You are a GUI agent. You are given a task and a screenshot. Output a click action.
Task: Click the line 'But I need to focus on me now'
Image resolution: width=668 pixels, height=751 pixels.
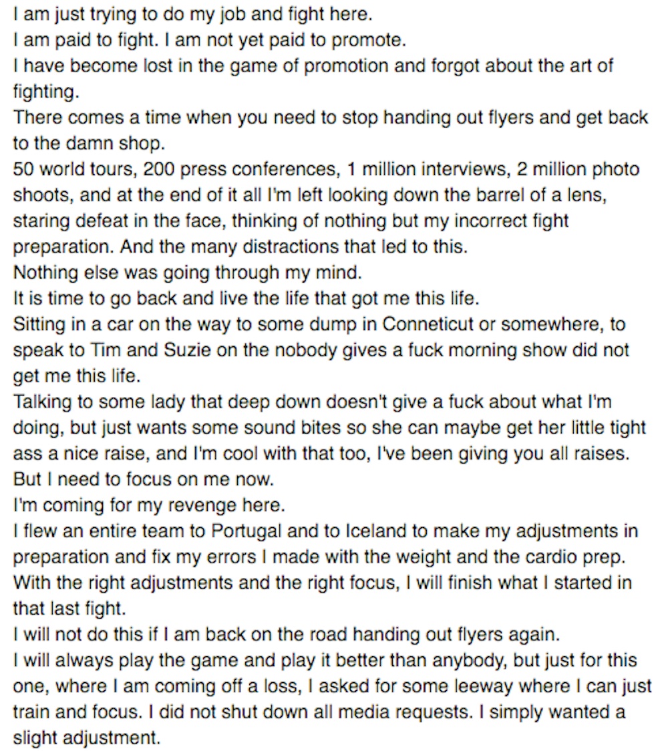[143, 480]
